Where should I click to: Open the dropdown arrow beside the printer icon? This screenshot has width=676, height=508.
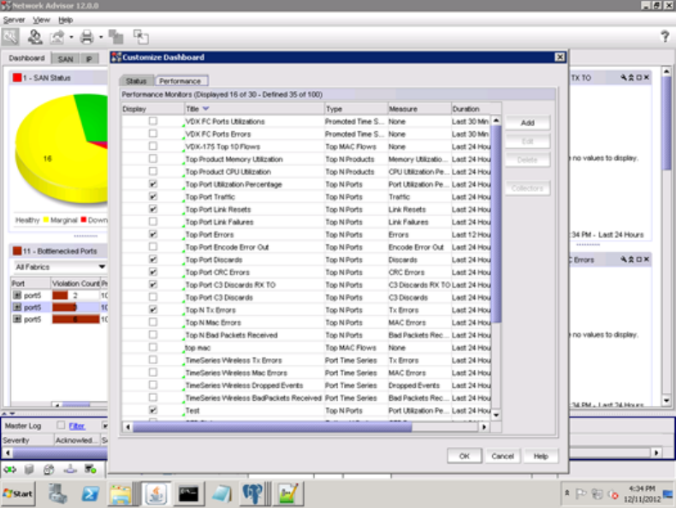pyautogui.click(x=100, y=37)
